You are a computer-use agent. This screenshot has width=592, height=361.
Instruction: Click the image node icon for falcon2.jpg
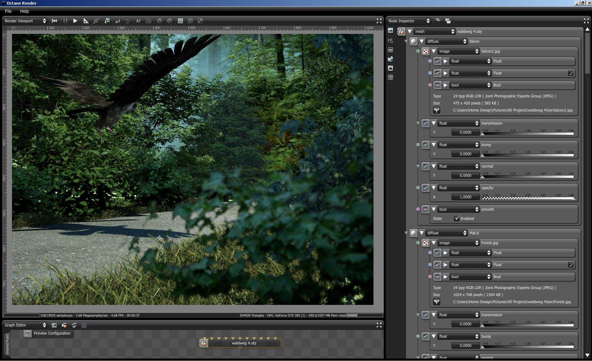(x=425, y=51)
